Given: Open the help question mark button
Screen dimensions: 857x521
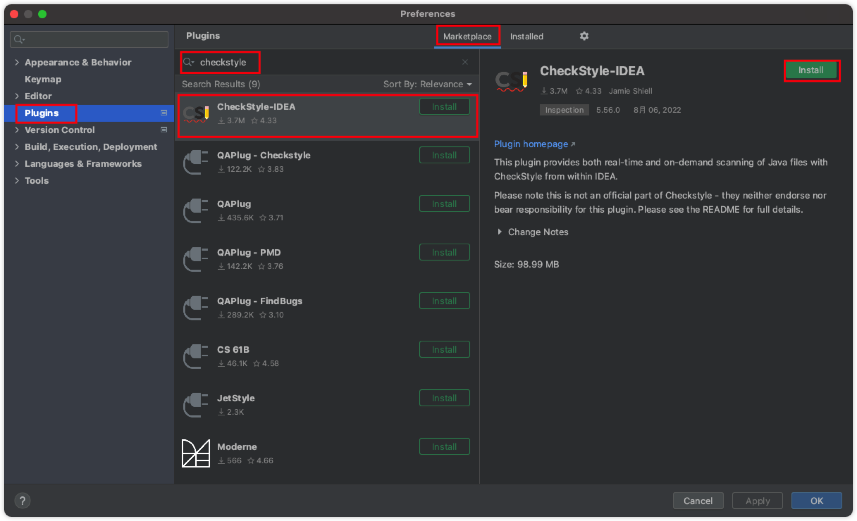Looking at the screenshot, I should click(x=22, y=501).
